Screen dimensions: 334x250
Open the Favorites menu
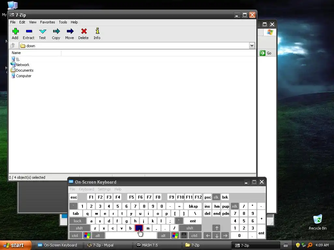(x=48, y=22)
